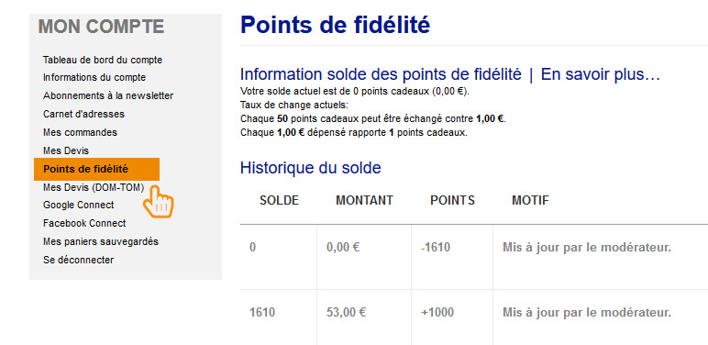Click the MONTANT column header
The height and width of the screenshot is (345, 708).
click(x=364, y=201)
